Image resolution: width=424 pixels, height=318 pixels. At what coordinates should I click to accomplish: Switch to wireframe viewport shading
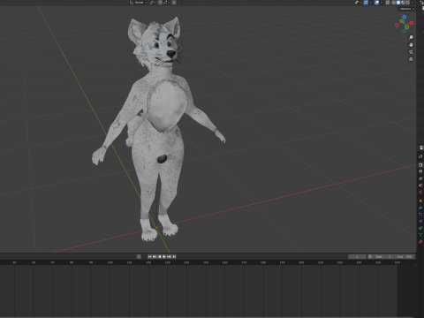(393, 3)
